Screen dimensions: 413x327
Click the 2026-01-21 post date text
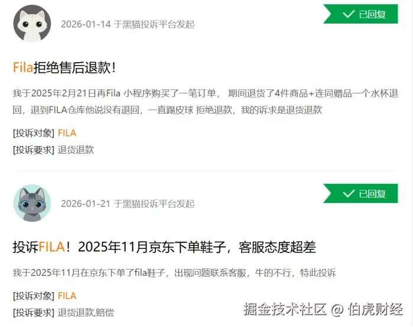(86, 204)
